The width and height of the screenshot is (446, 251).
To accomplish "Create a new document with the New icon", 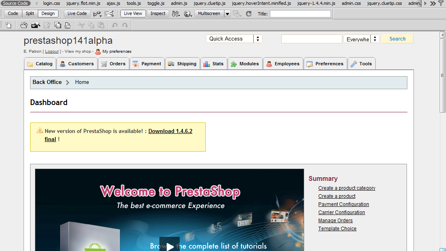I will coord(8,25).
